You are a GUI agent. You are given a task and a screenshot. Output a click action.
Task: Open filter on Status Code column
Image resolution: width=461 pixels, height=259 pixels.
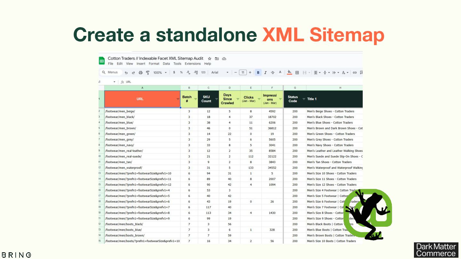(x=303, y=99)
